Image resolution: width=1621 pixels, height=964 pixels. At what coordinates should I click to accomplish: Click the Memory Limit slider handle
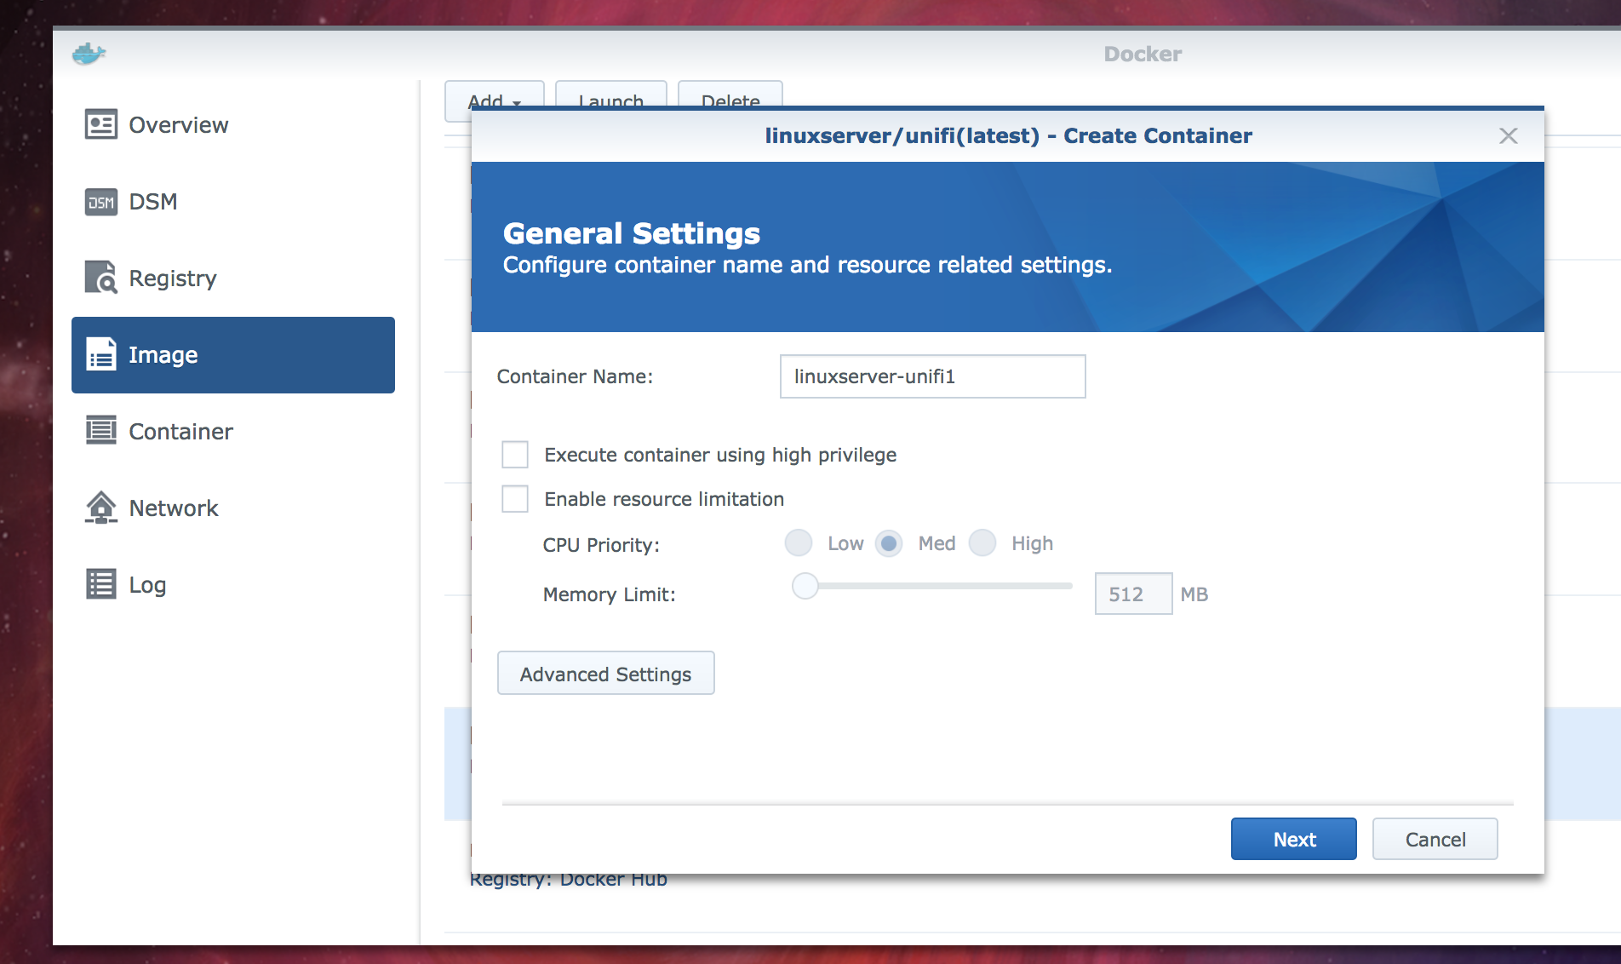point(805,586)
